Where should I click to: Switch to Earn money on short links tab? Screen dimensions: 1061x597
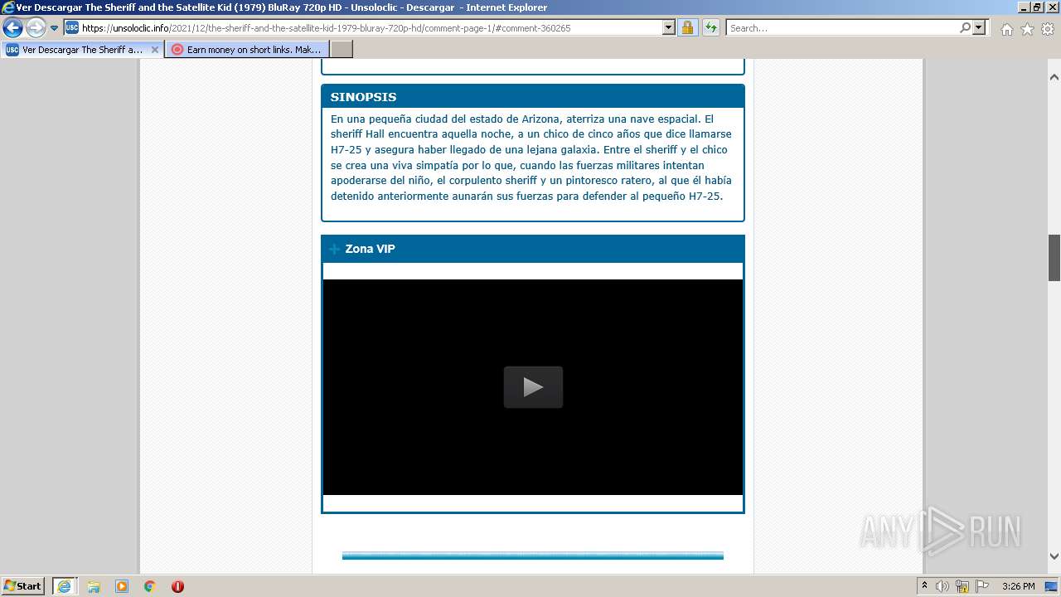(247, 50)
